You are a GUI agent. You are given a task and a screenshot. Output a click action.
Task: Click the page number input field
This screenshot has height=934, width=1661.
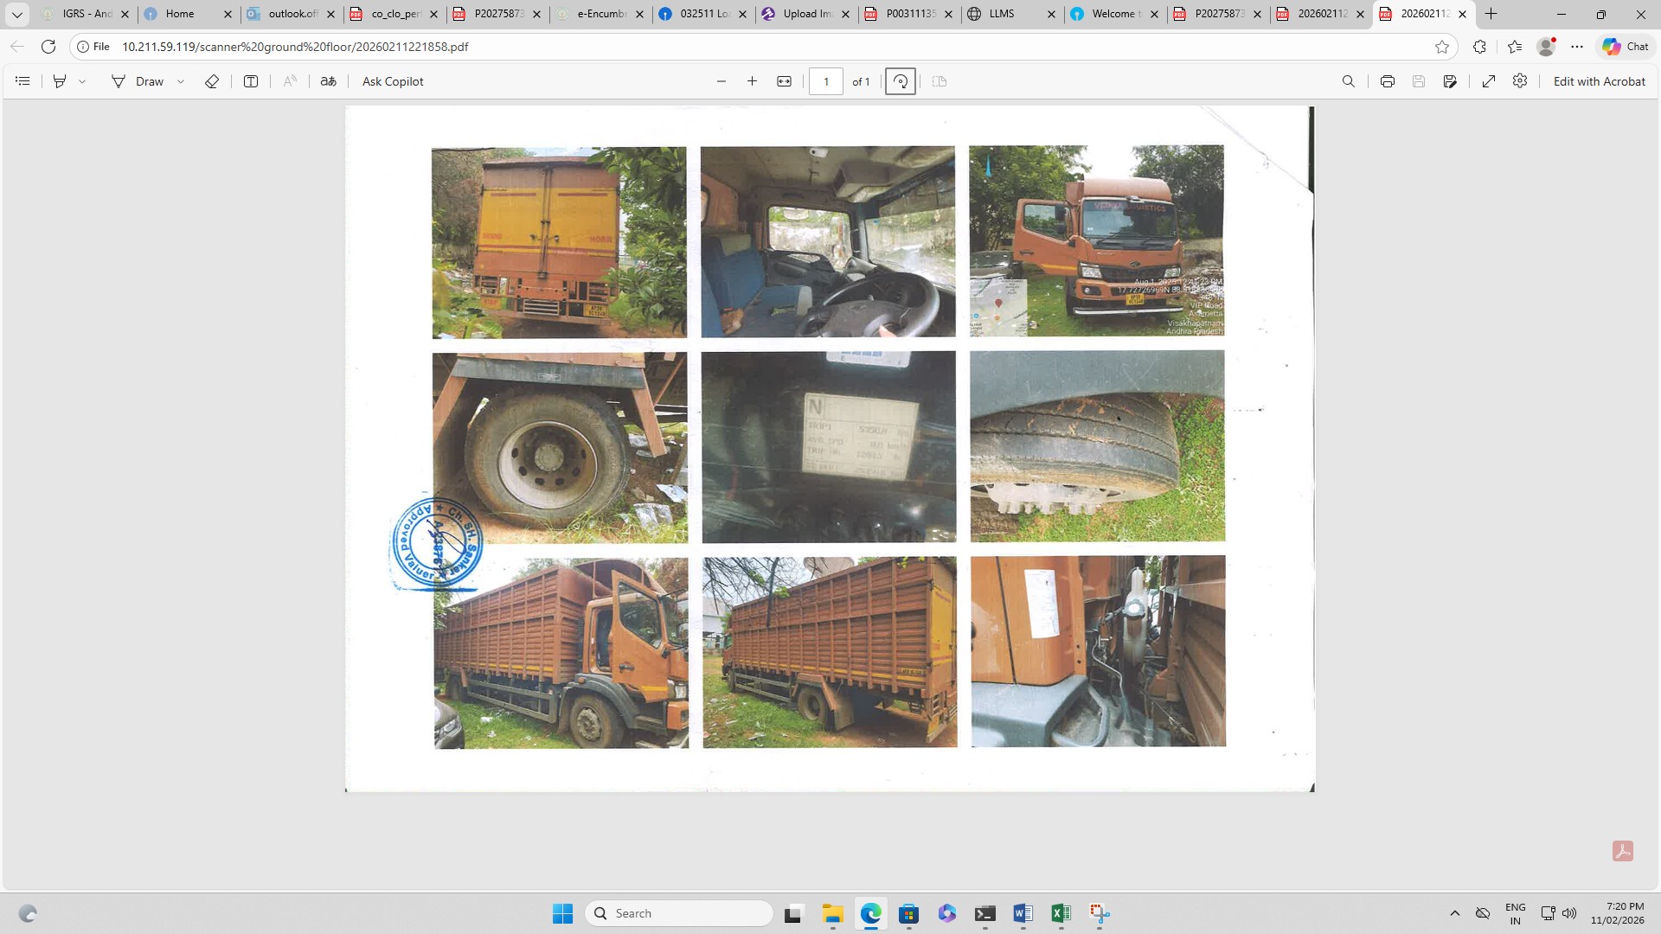(825, 81)
